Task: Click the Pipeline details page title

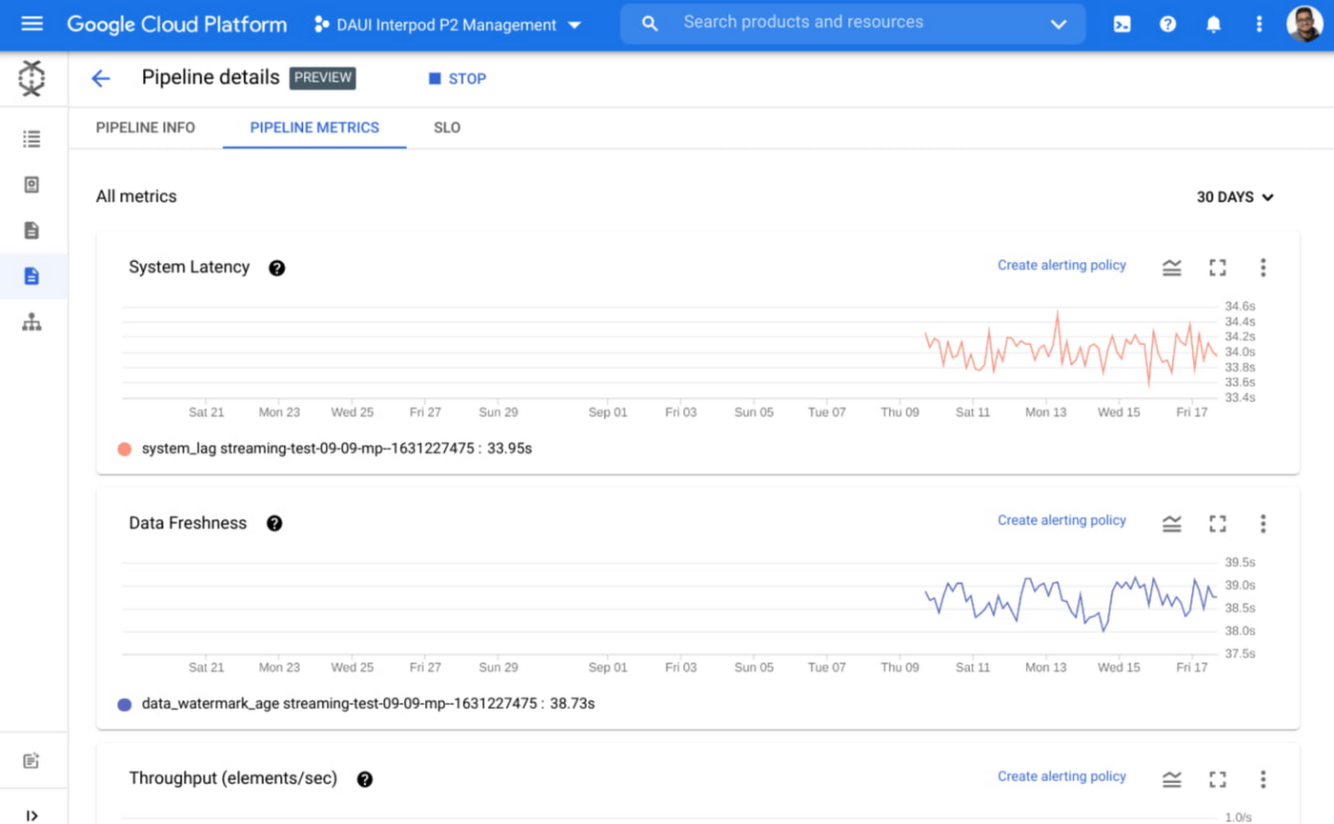Action: pos(211,78)
